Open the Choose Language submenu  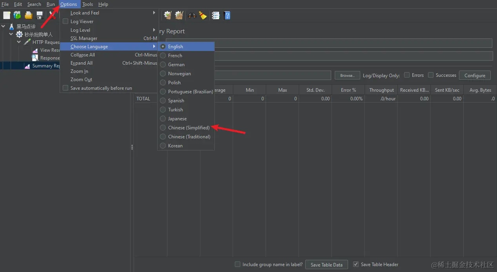pyautogui.click(x=109, y=46)
